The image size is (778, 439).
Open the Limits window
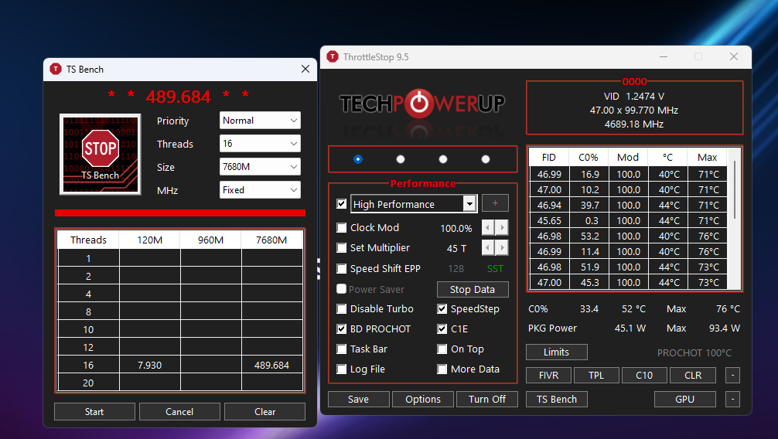tap(557, 352)
